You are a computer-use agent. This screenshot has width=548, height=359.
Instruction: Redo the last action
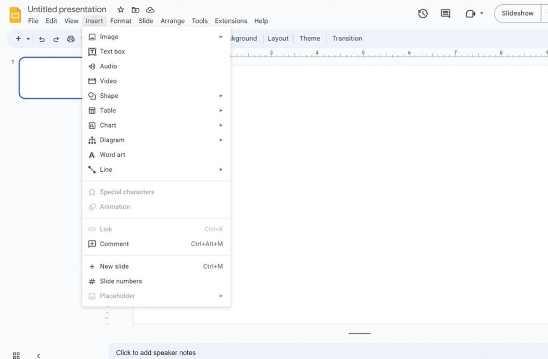[56, 39]
